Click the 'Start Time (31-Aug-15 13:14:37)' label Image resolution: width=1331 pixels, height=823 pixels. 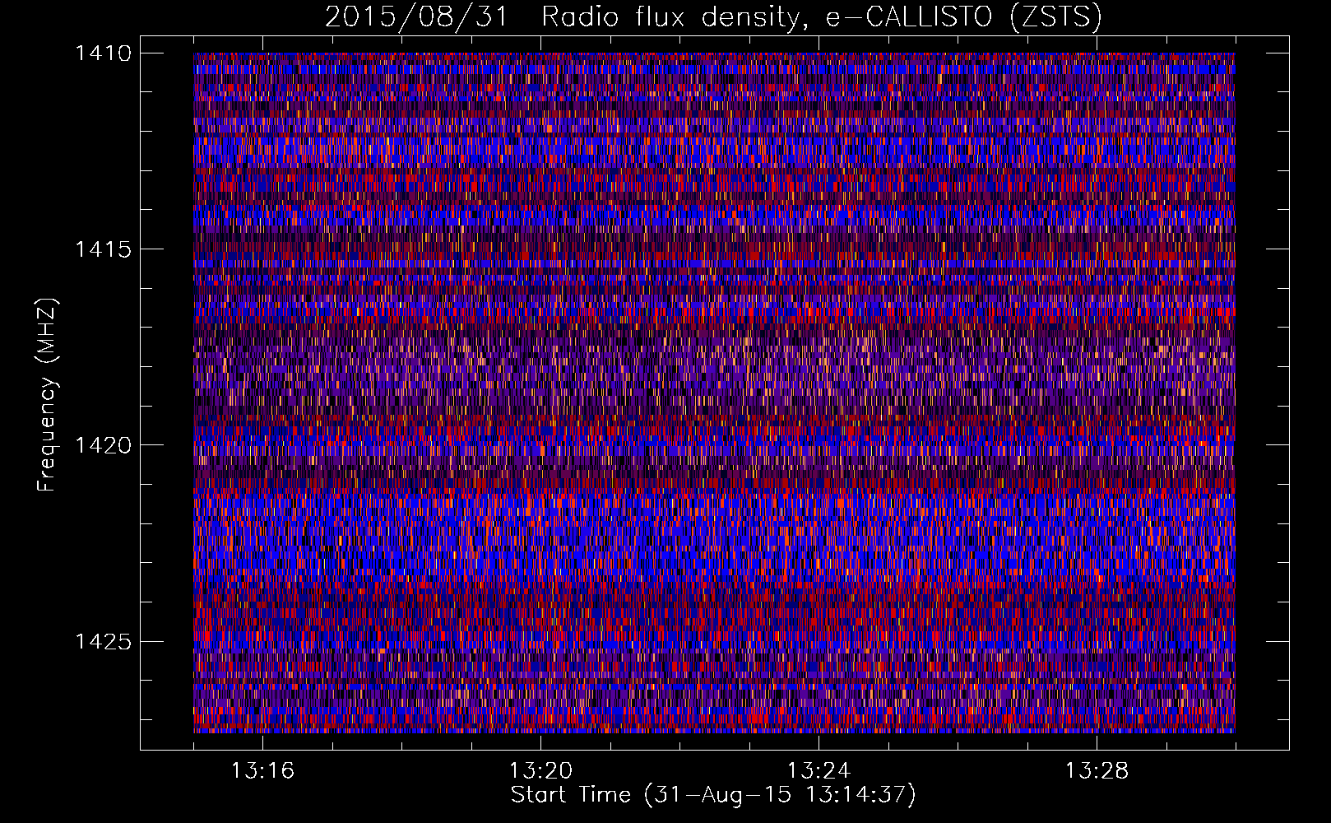point(713,795)
